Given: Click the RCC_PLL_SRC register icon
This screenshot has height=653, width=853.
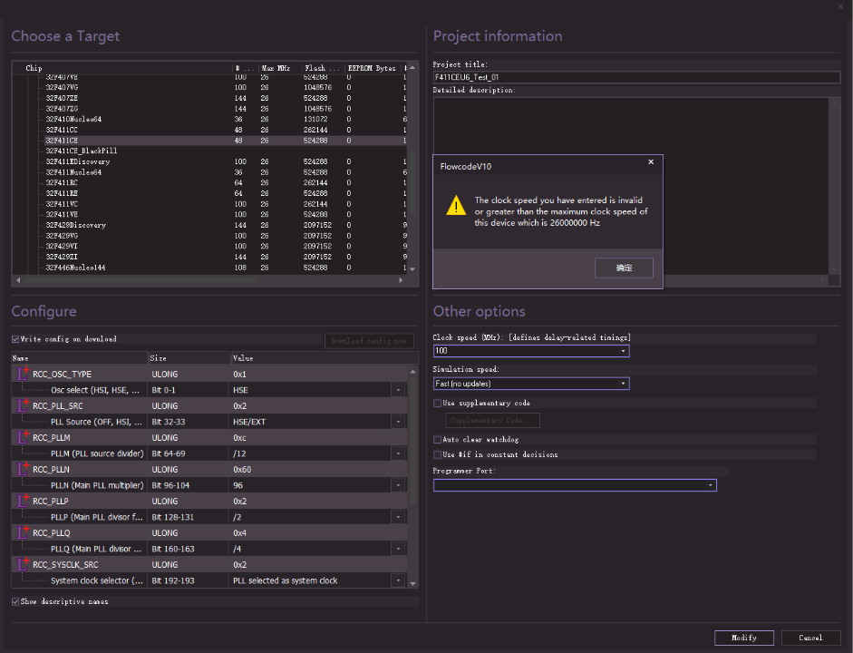Looking at the screenshot, I should click(x=23, y=405).
